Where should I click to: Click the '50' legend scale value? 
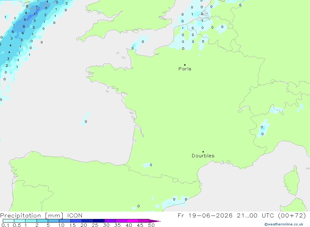coord(151,225)
